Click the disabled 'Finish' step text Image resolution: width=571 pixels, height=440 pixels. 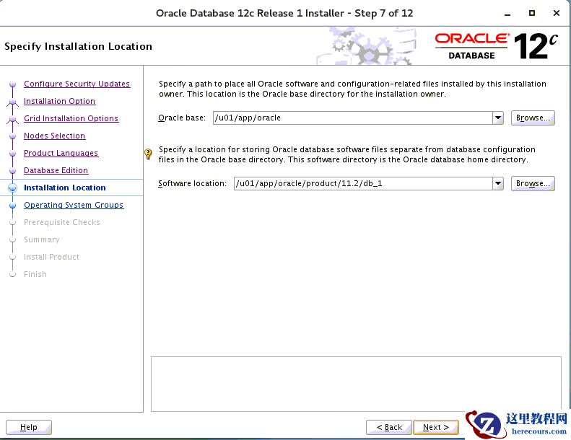point(35,274)
